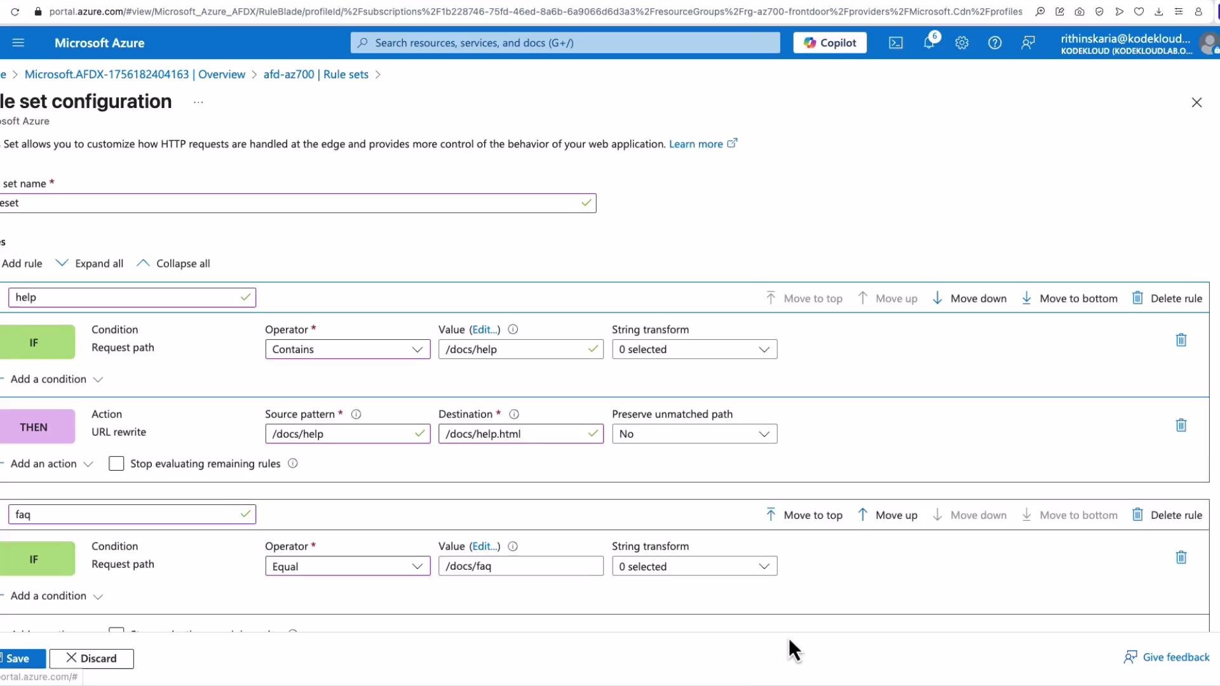This screenshot has height=686, width=1220.
Task: Move the help rule to bottom
Action: pos(1069,298)
